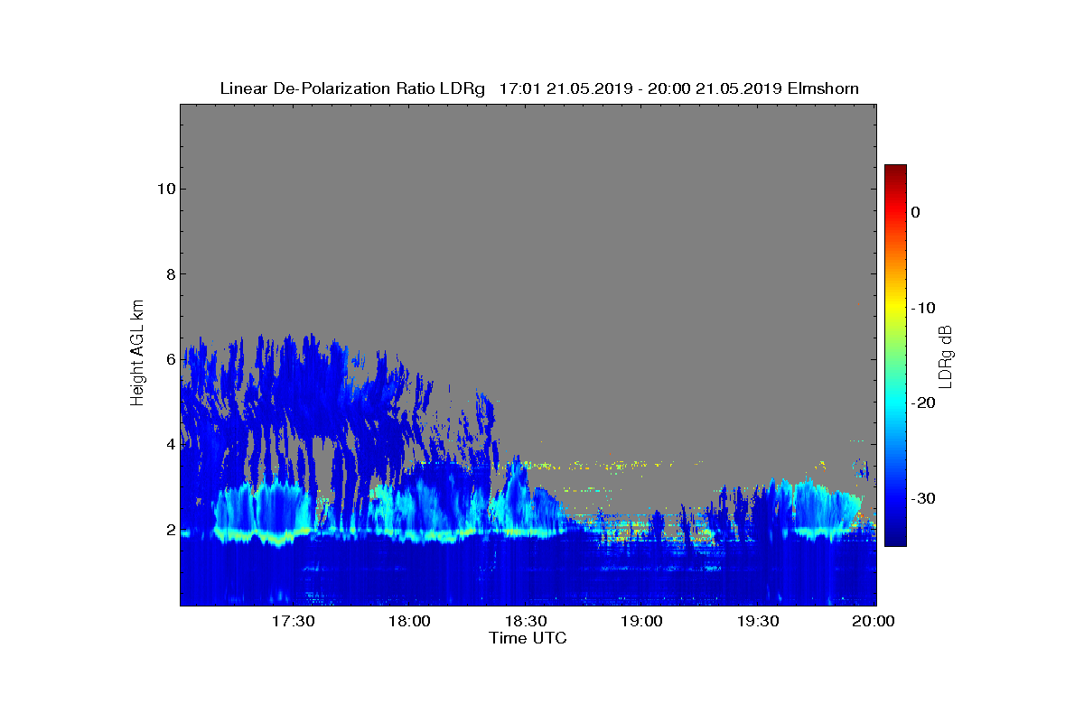Click the 18:30 time axis label
Image resolution: width=1084 pixels, height=722 pixels.
526,621
